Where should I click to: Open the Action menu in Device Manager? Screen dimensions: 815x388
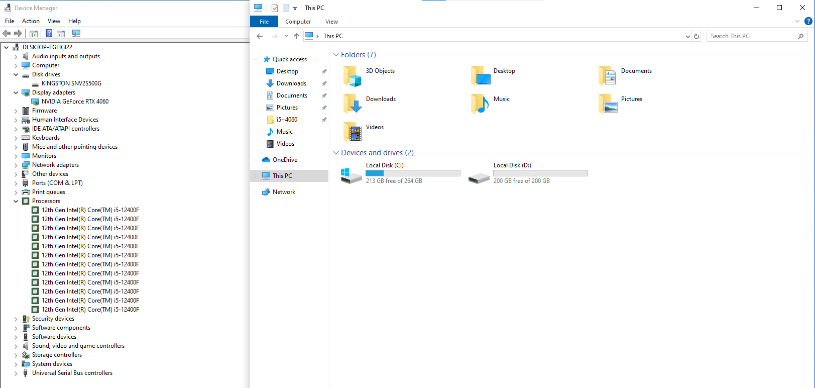(x=31, y=21)
